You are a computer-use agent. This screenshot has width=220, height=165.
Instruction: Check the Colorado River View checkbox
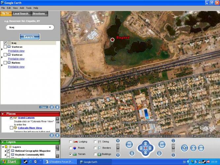pyautogui.click(x=12, y=128)
